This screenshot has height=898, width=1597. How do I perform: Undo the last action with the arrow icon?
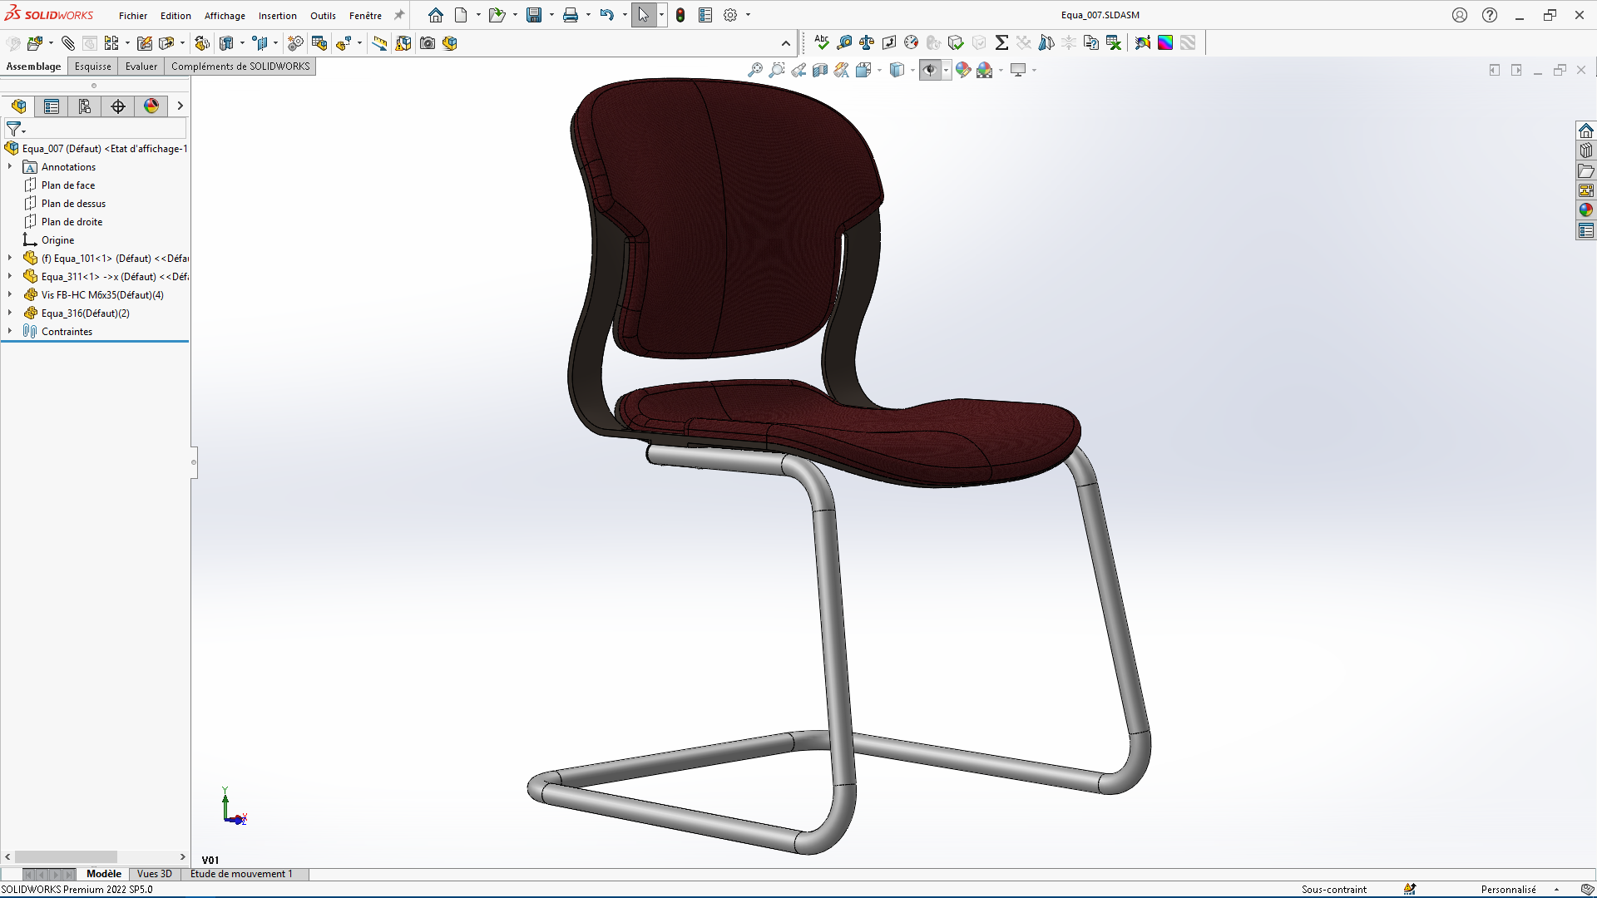(x=607, y=15)
